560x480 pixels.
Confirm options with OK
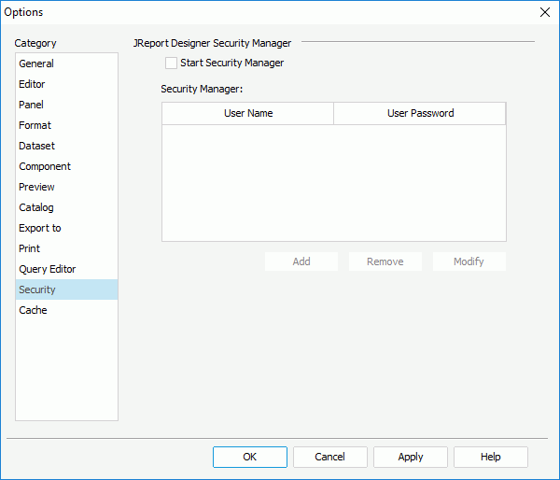click(x=250, y=457)
